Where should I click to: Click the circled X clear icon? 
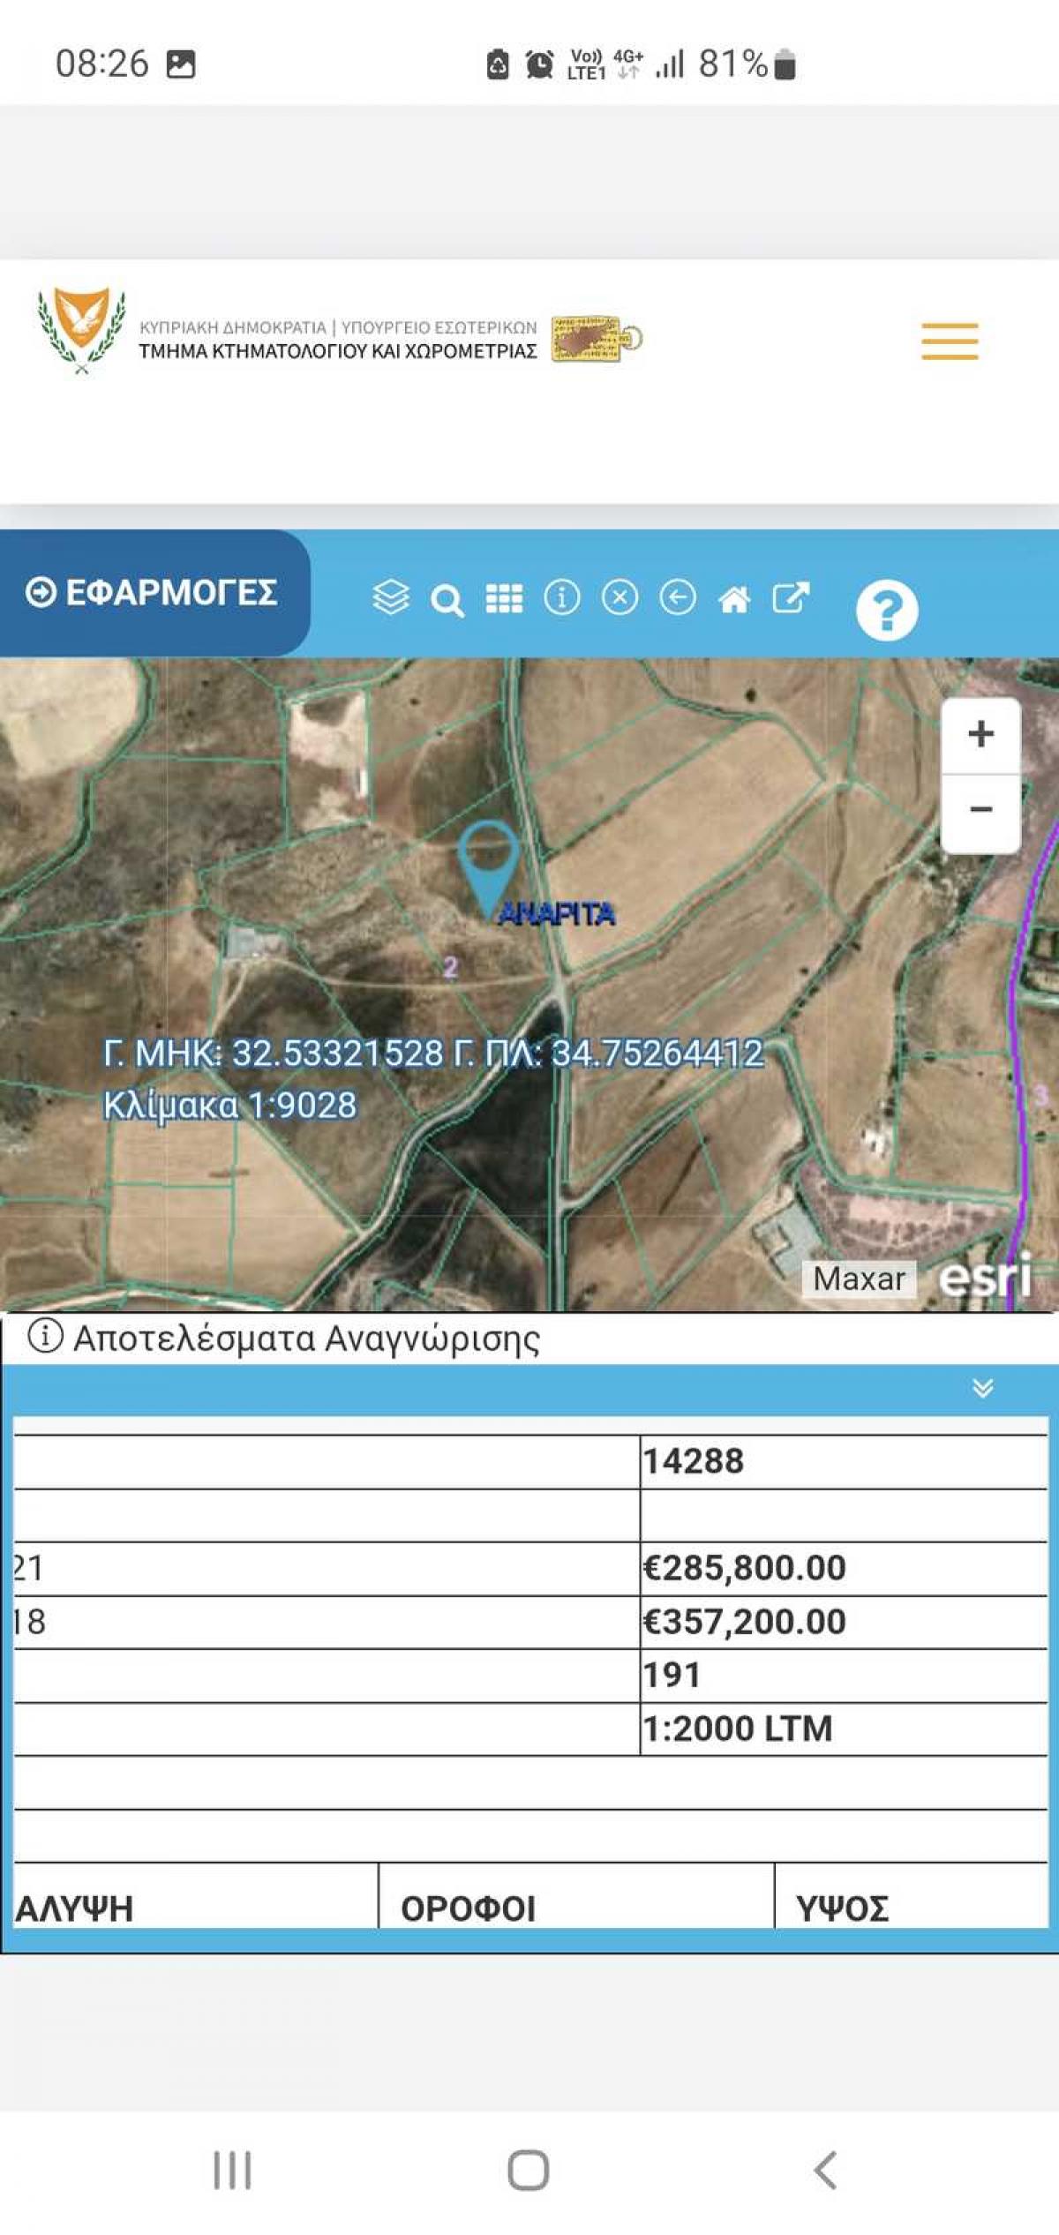pos(620,597)
